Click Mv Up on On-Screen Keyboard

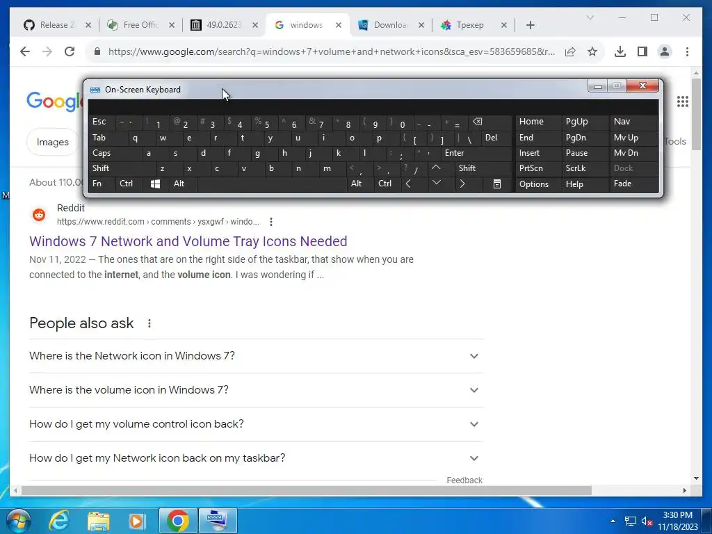point(634,138)
